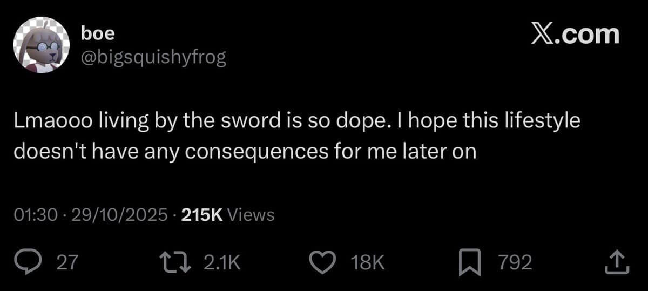Image resolution: width=648 pixels, height=291 pixels.
Task: Open the profile via display name boe
Action: (98, 33)
